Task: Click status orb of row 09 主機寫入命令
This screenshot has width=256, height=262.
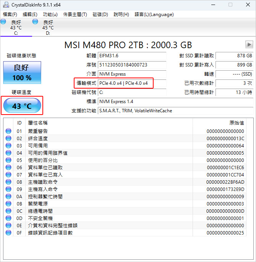Action: (x=8, y=189)
